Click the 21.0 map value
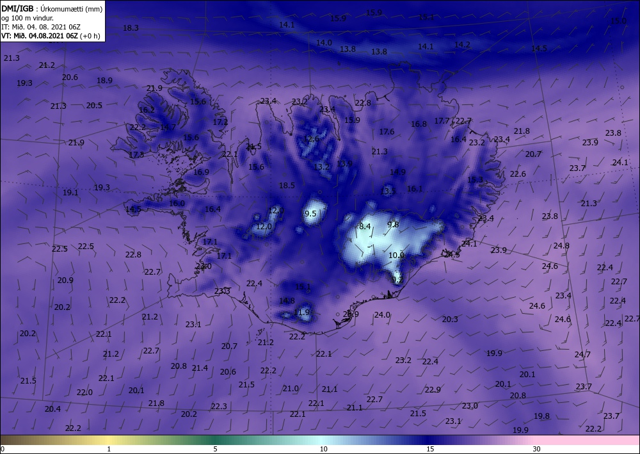Image resolution: width=640 pixels, height=454 pixels. click(x=291, y=388)
